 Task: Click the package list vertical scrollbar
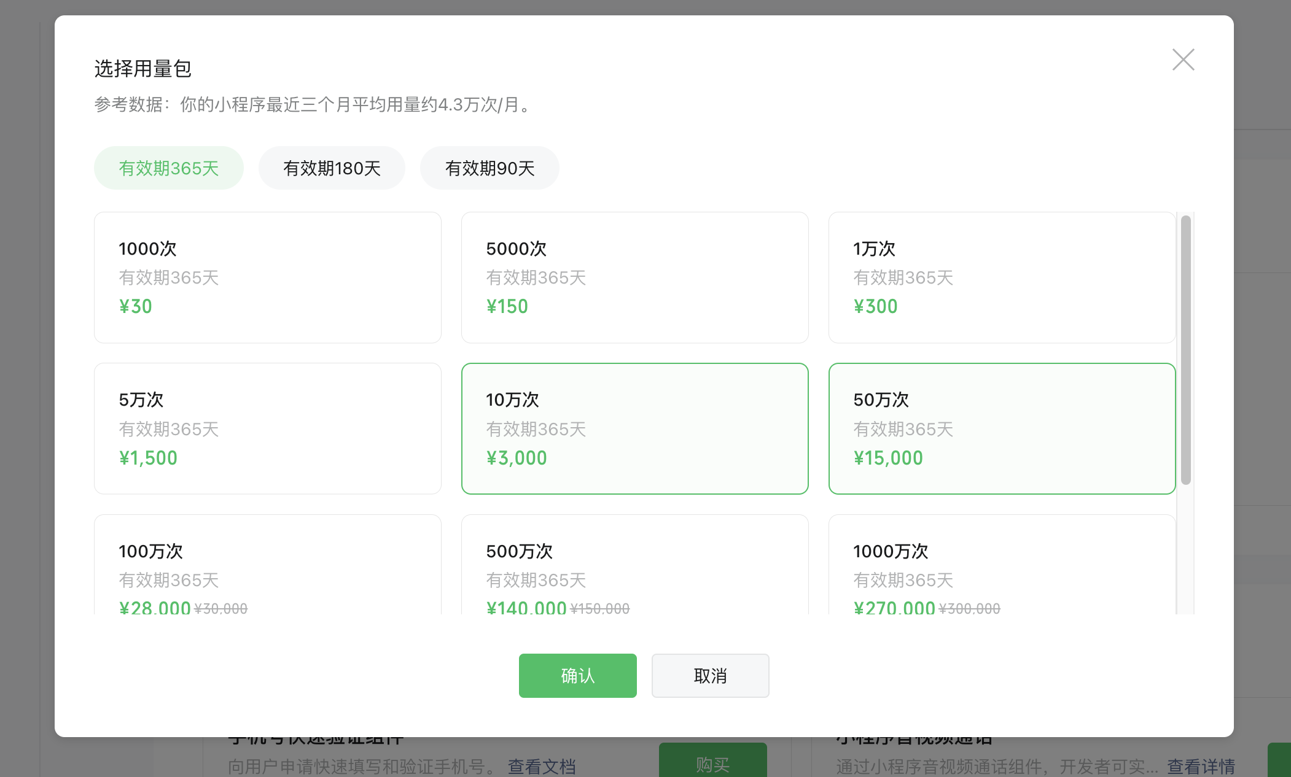pos(1185,350)
